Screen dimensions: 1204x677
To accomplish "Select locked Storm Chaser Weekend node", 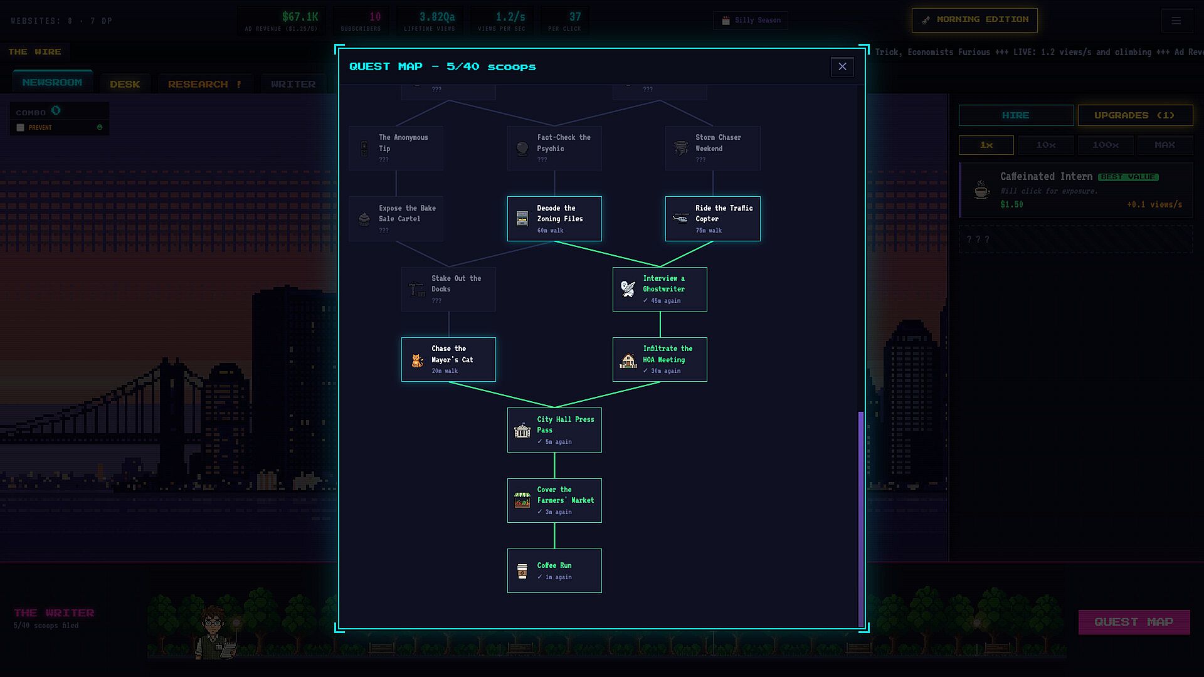I will (712, 149).
